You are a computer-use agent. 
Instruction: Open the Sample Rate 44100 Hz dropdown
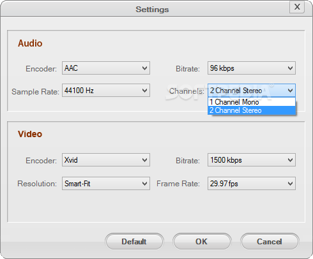pyautogui.click(x=106, y=91)
